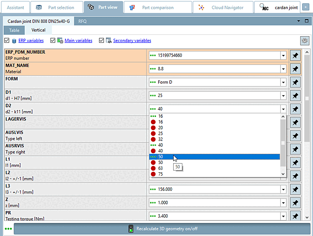This screenshot has width=313, height=236.
Task: Open the cardan joint search tab
Action: coord(277,7)
